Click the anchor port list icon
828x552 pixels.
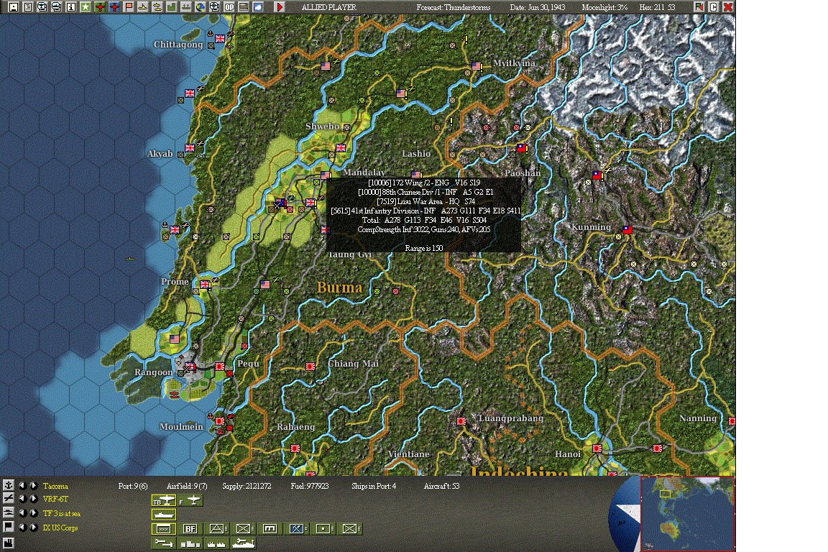(8, 485)
